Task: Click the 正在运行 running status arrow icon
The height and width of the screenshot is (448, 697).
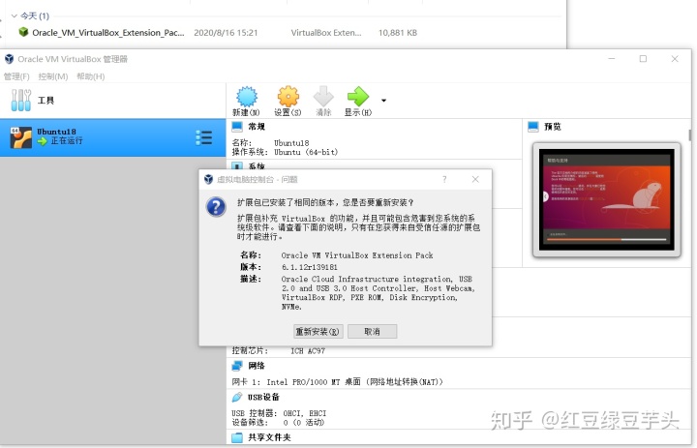Action: click(x=43, y=141)
